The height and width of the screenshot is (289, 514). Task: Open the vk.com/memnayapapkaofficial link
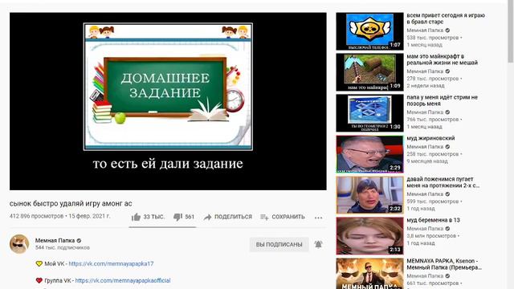tap(123, 280)
